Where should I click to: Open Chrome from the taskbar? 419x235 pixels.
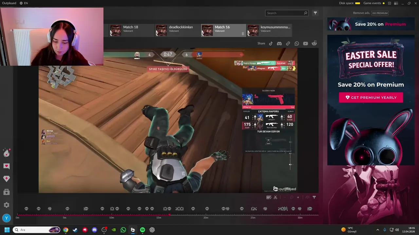coord(66,230)
